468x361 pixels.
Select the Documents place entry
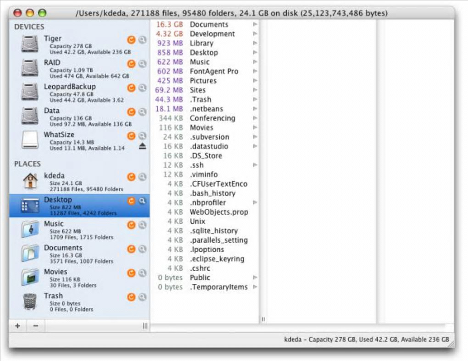coord(79,254)
